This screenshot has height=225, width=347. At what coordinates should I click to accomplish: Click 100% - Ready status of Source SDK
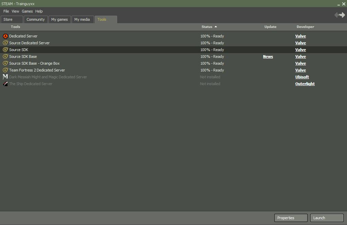(212, 50)
